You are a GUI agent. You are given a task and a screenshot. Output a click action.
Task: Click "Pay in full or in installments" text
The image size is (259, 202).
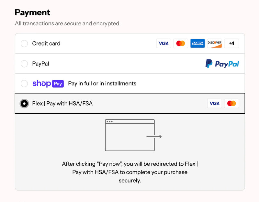click(102, 83)
